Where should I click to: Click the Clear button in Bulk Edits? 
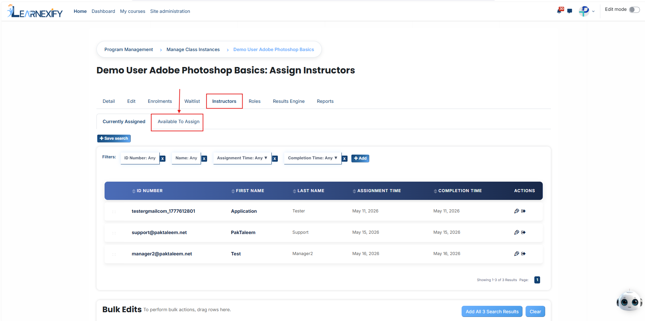[535, 312]
